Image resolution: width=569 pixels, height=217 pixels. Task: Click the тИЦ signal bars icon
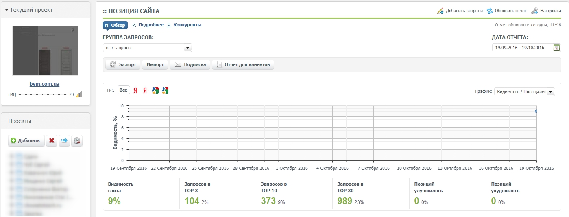click(79, 94)
